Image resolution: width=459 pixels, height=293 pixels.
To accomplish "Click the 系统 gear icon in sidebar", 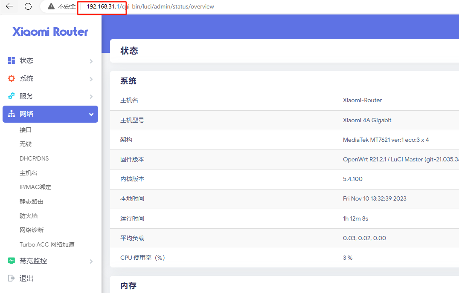I will tap(12, 78).
